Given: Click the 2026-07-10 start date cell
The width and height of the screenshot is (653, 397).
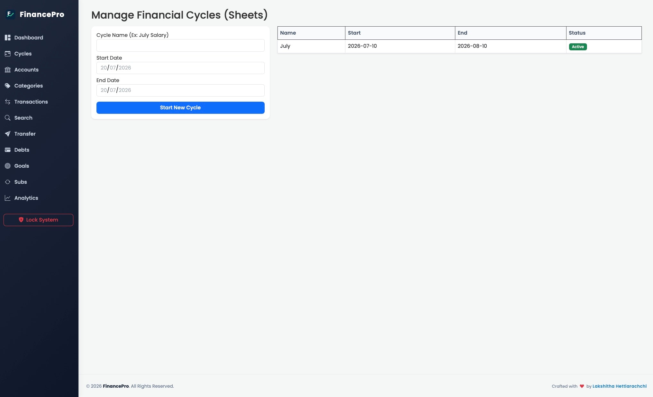Looking at the screenshot, I should point(400,46).
